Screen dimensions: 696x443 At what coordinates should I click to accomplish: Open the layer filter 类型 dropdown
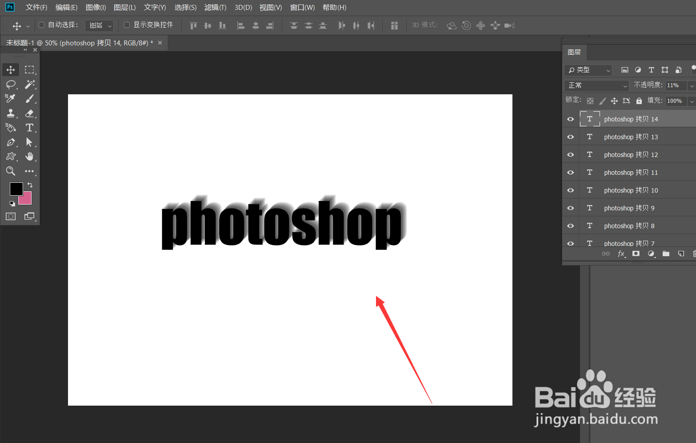(588, 70)
